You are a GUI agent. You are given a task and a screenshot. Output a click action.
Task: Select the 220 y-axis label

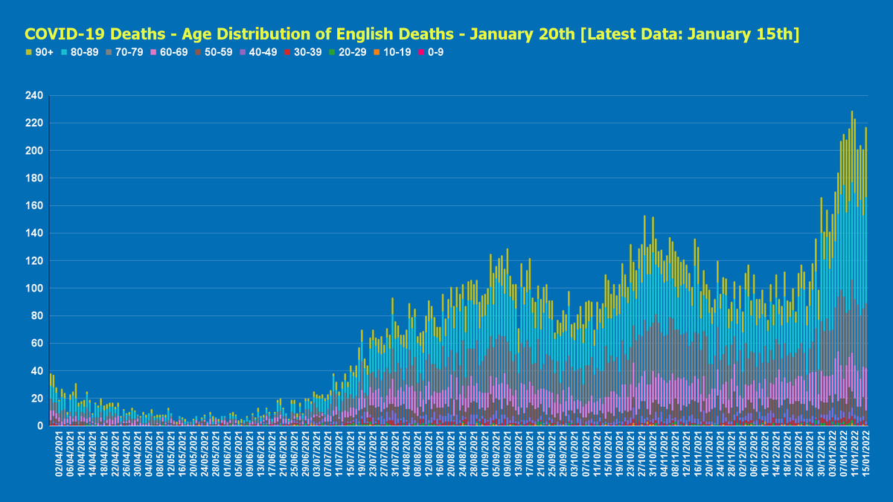[x=35, y=123]
